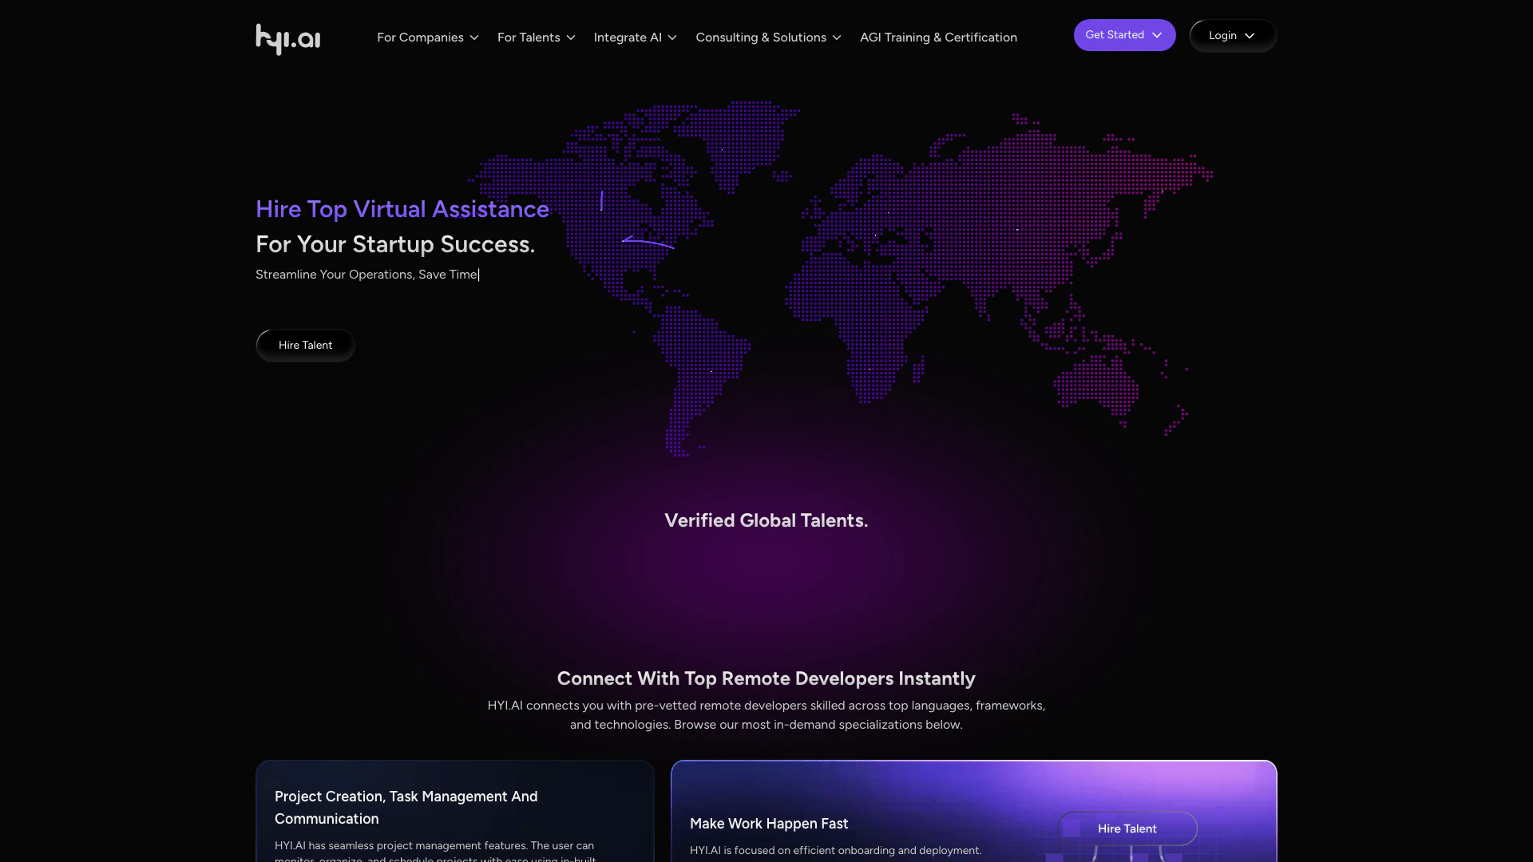
Task: Click the curved arrow on North America
Action: point(648,242)
